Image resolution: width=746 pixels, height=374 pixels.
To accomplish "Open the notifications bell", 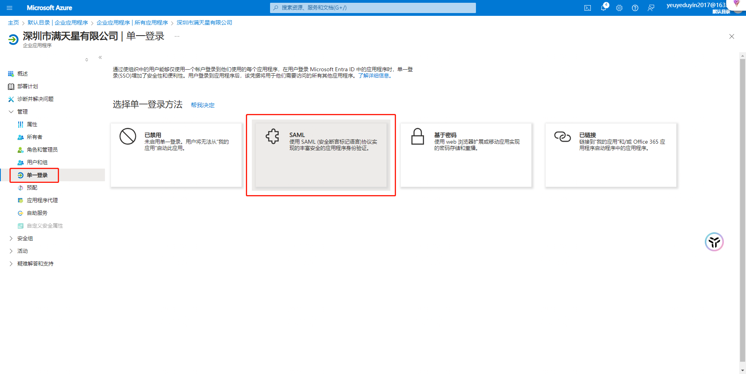I will pos(603,8).
